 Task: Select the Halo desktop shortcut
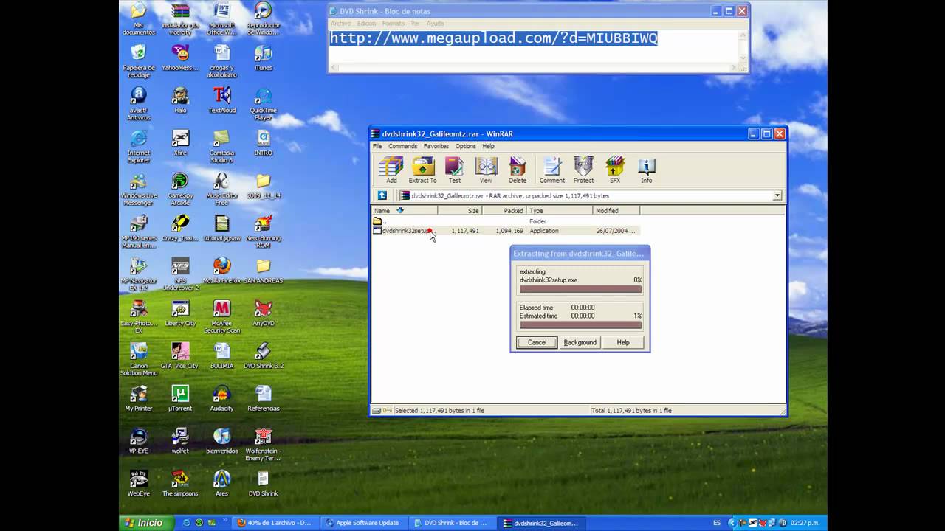point(179,100)
